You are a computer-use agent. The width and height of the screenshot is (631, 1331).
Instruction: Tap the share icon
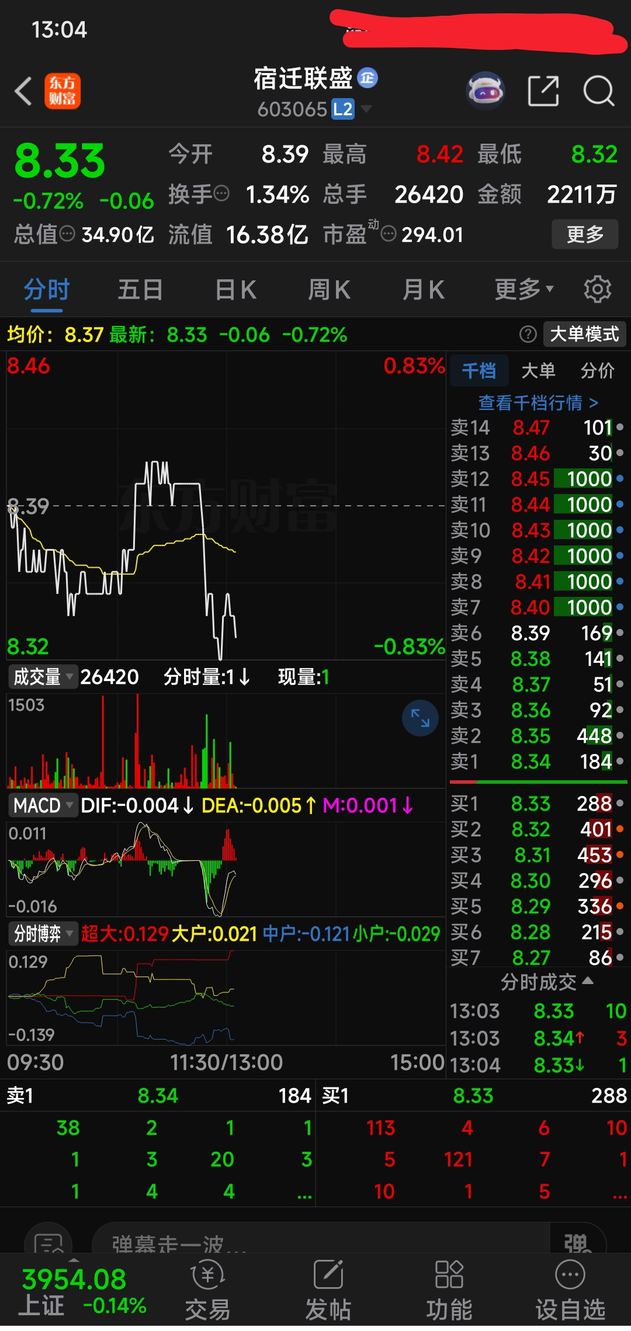pyautogui.click(x=543, y=91)
